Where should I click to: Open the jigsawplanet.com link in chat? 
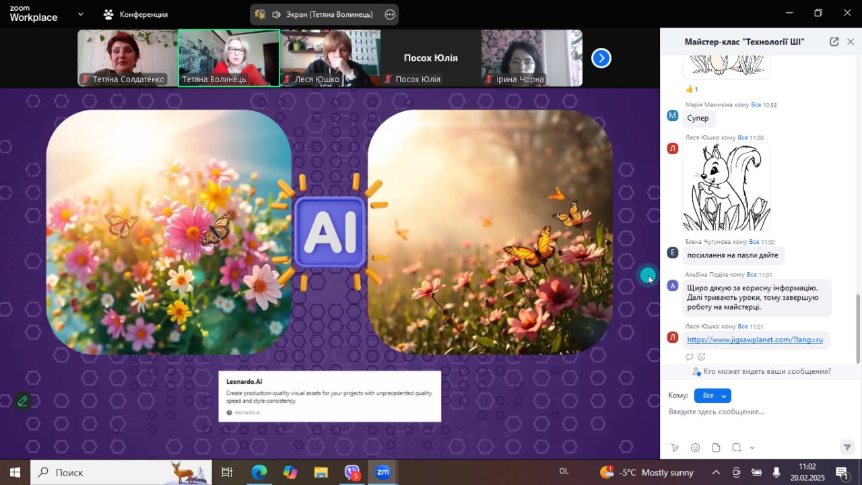pyautogui.click(x=755, y=339)
